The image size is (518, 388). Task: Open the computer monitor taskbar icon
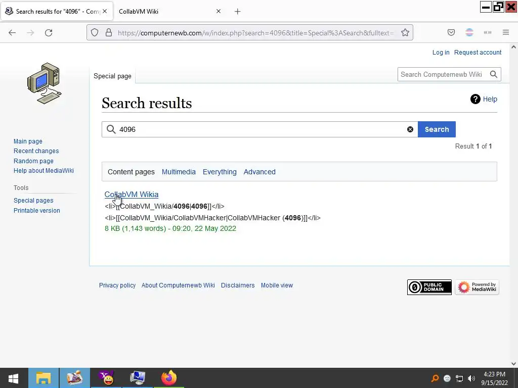pyautogui.click(x=138, y=378)
